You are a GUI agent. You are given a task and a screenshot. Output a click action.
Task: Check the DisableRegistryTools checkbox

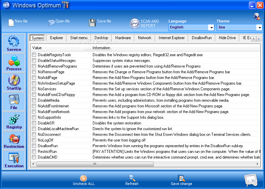point(34,55)
